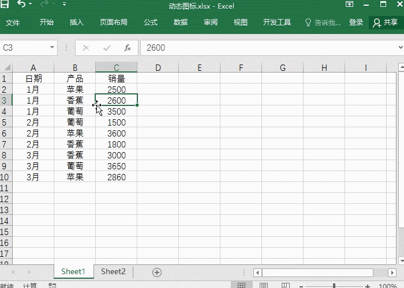Select the cell with value 3650
This screenshot has width=404, height=288.
(x=117, y=166)
